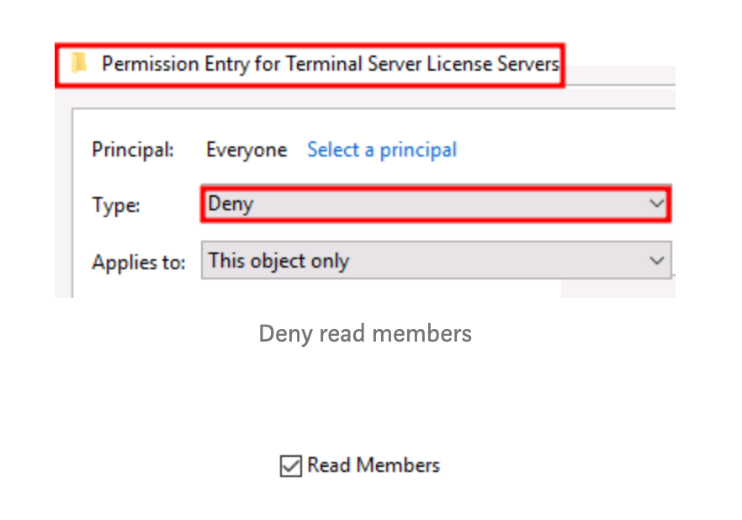The width and height of the screenshot is (742, 520).
Task: Click the chevron arrow of the Type dropdown
Action: tap(657, 204)
